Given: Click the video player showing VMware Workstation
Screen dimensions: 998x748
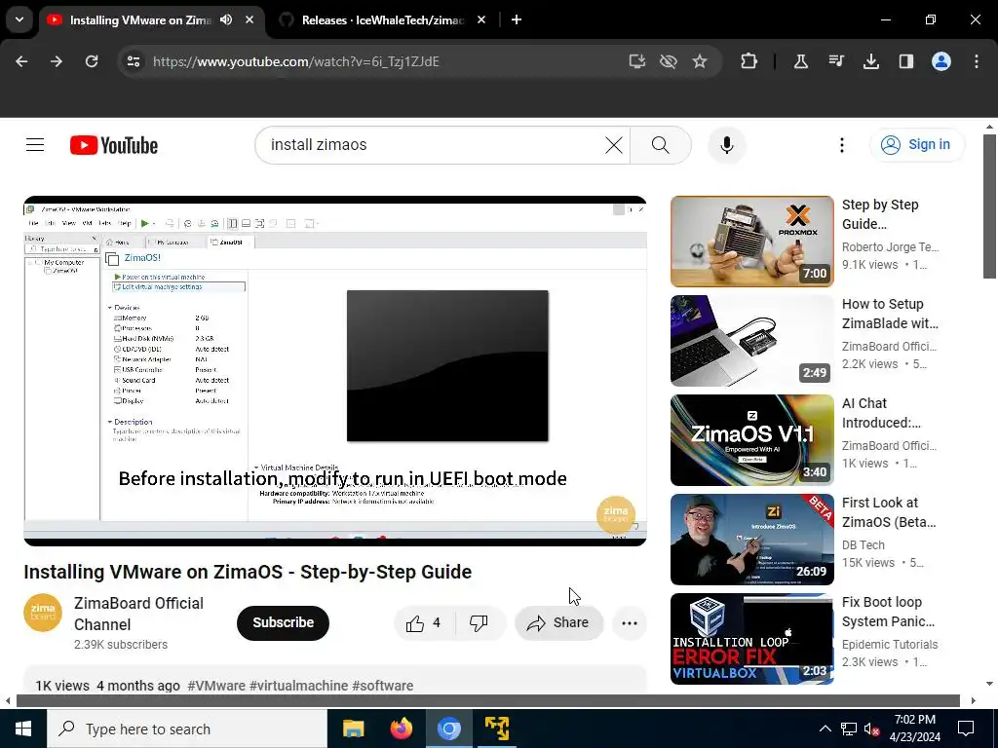Looking at the screenshot, I should click(x=335, y=371).
